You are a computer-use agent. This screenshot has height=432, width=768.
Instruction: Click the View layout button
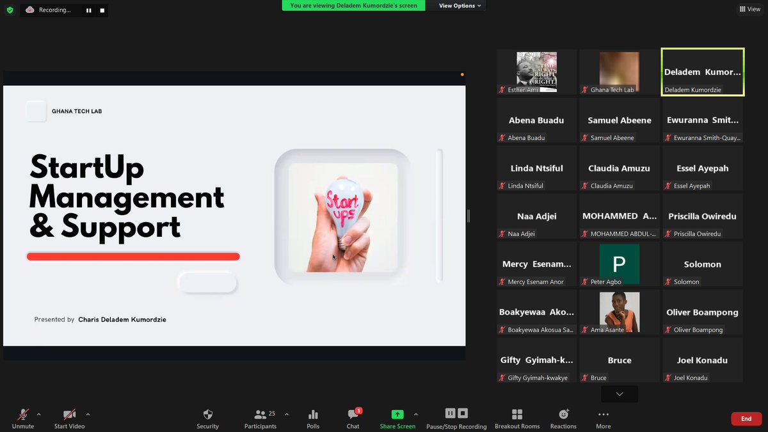tap(749, 9)
